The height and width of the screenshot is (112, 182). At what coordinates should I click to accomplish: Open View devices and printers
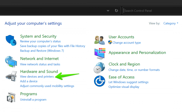37,77
